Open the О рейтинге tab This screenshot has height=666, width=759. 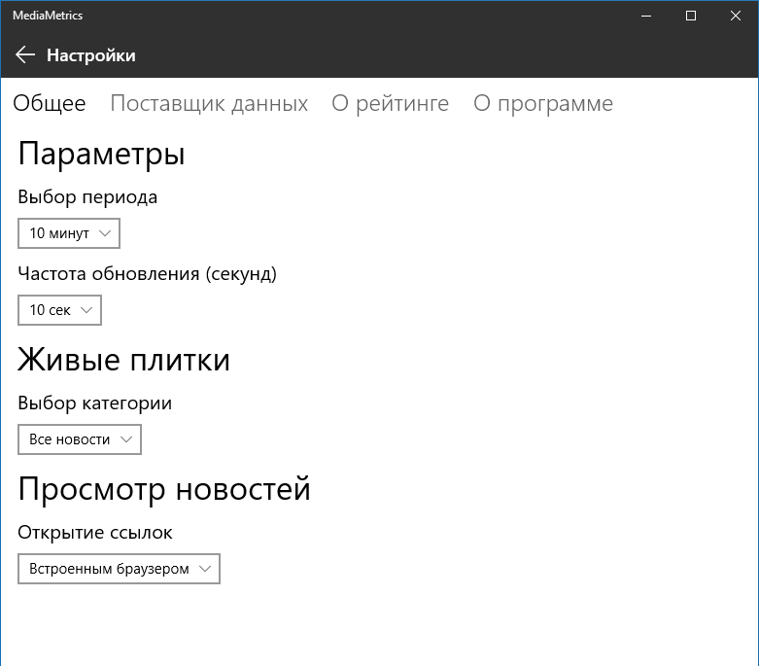point(390,103)
